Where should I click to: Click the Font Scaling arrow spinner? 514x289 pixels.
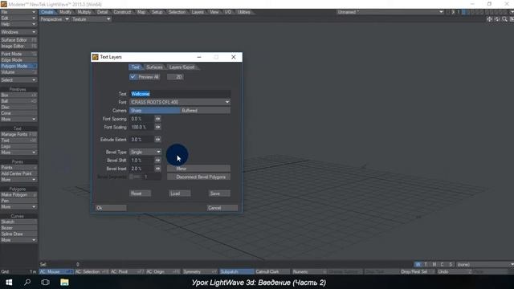pos(157,127)
